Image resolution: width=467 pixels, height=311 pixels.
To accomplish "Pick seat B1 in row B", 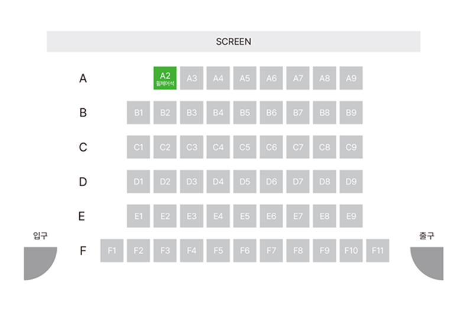I will 138,112.
